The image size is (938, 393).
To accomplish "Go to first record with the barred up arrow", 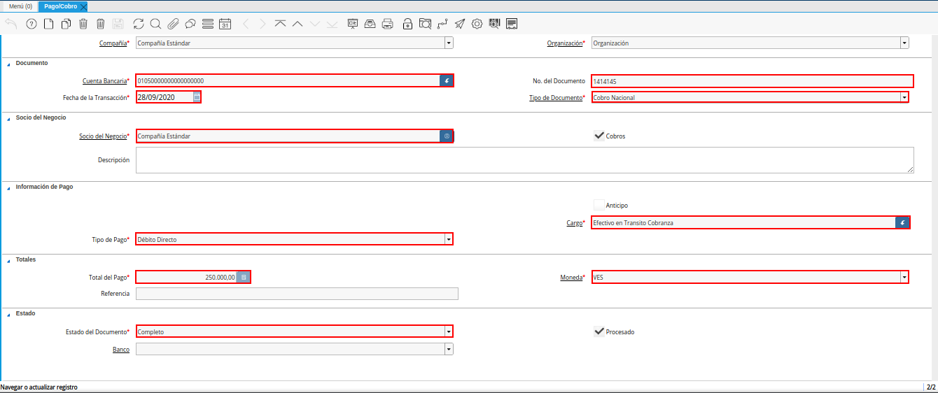I will (x=280, y=24).
